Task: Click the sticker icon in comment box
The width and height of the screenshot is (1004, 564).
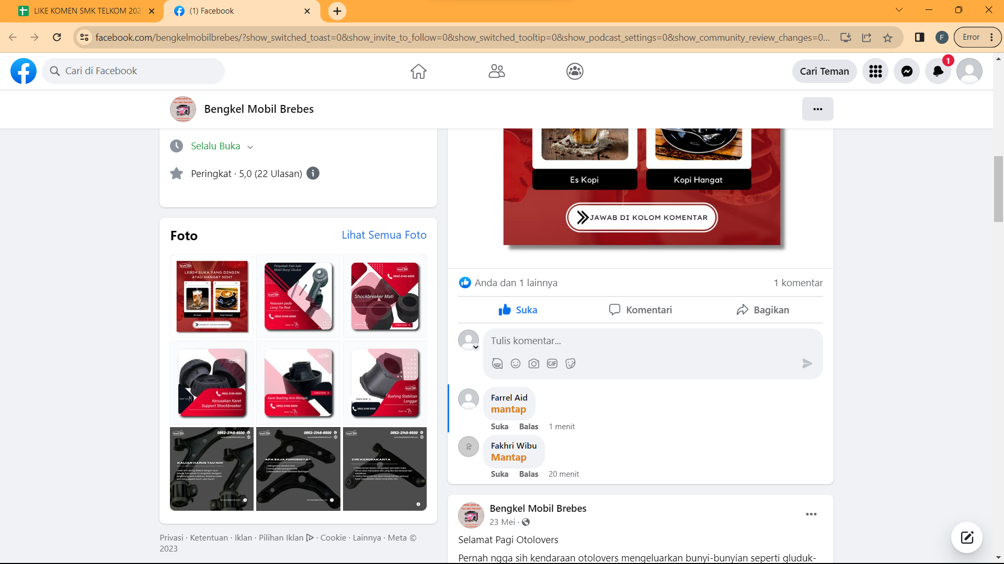Action: click(x=571, y=363)
